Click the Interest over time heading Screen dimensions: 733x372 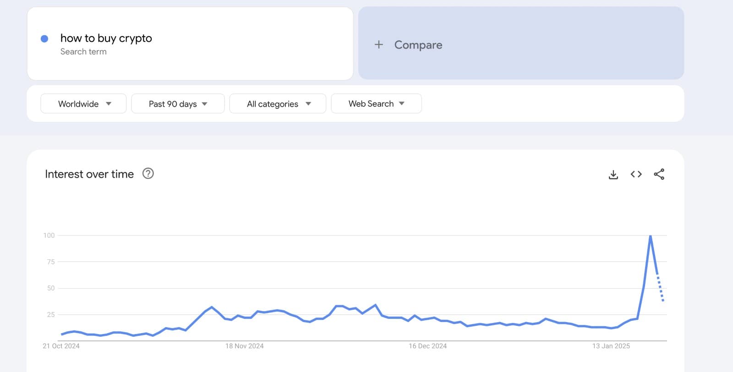point(89,174)
